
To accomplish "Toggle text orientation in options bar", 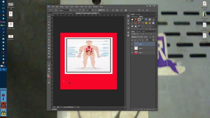I will tap(56, 10).
